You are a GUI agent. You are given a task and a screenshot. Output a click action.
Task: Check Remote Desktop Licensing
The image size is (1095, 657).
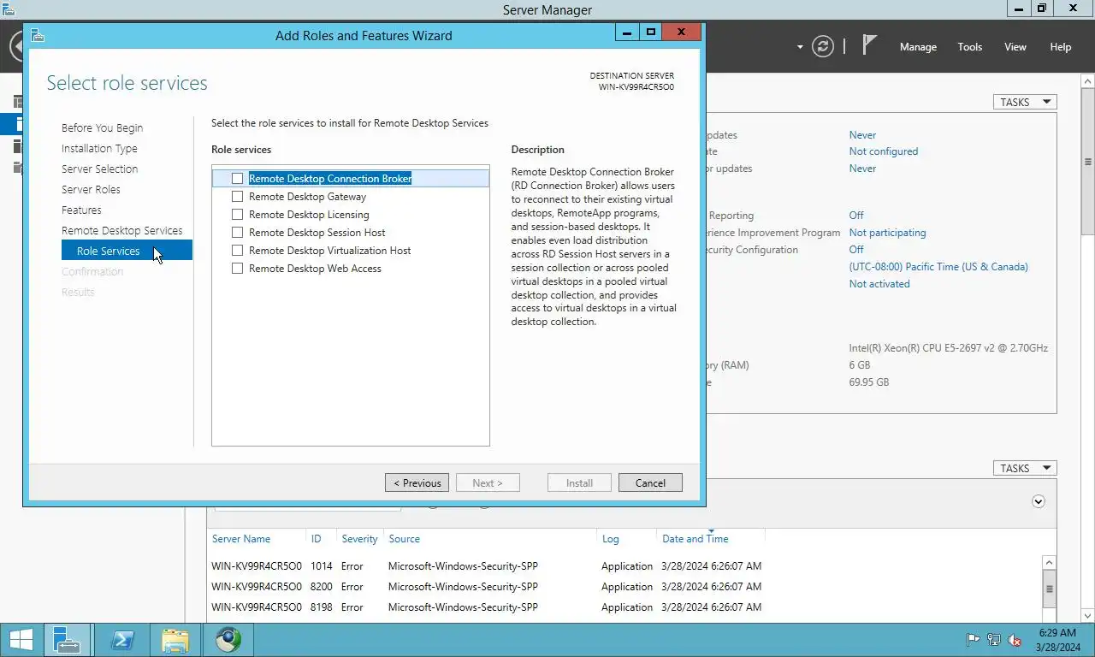click(x=237, y=215)
